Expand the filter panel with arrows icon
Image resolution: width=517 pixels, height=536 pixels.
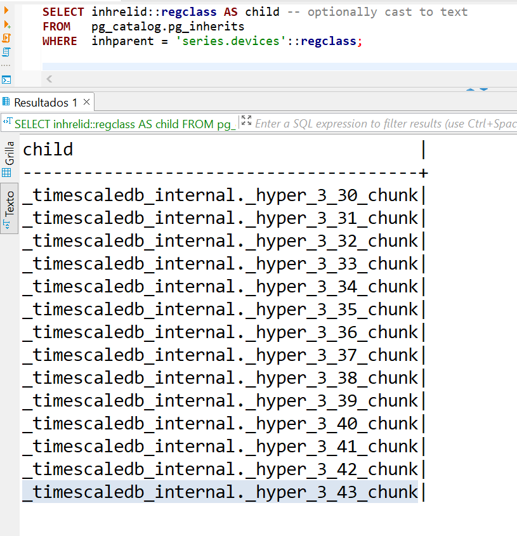(x=246, y=121)
